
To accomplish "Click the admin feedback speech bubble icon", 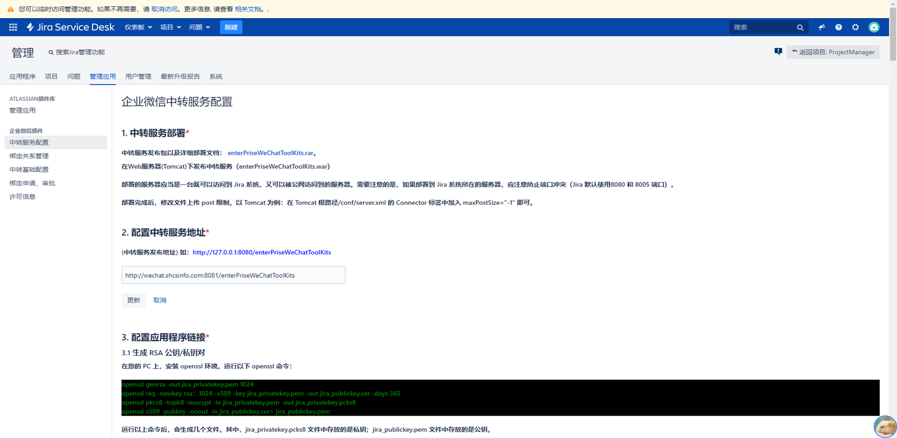I will 778,52.
